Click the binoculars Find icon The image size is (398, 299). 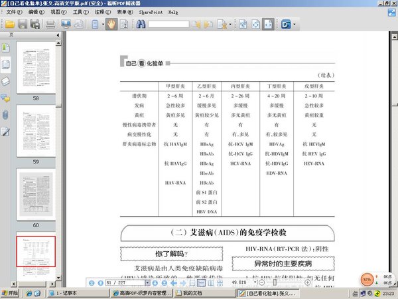coord(141,25)
